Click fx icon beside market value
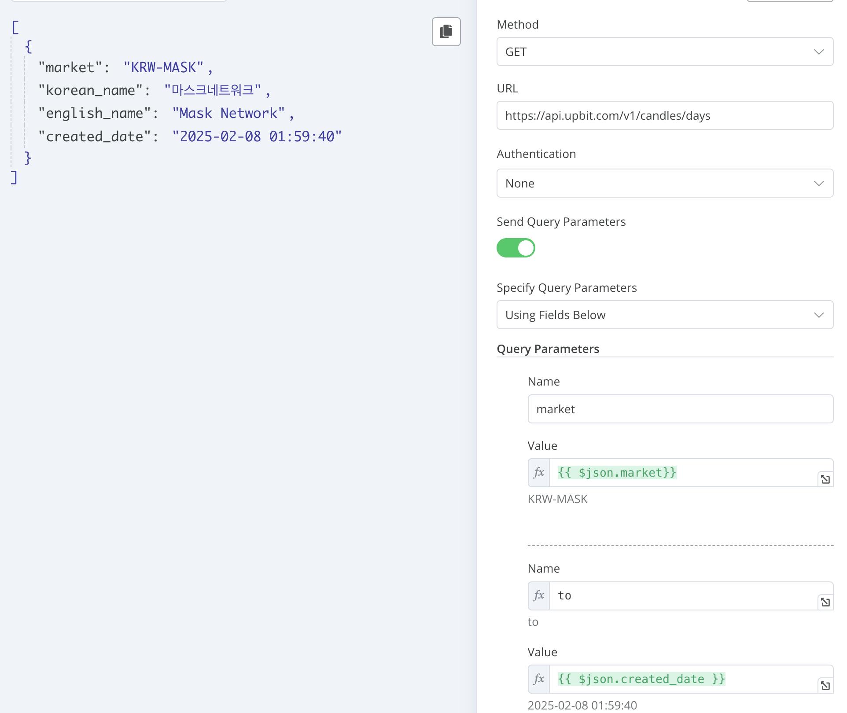This screenshot has height=713, width=847. point(539,473)
